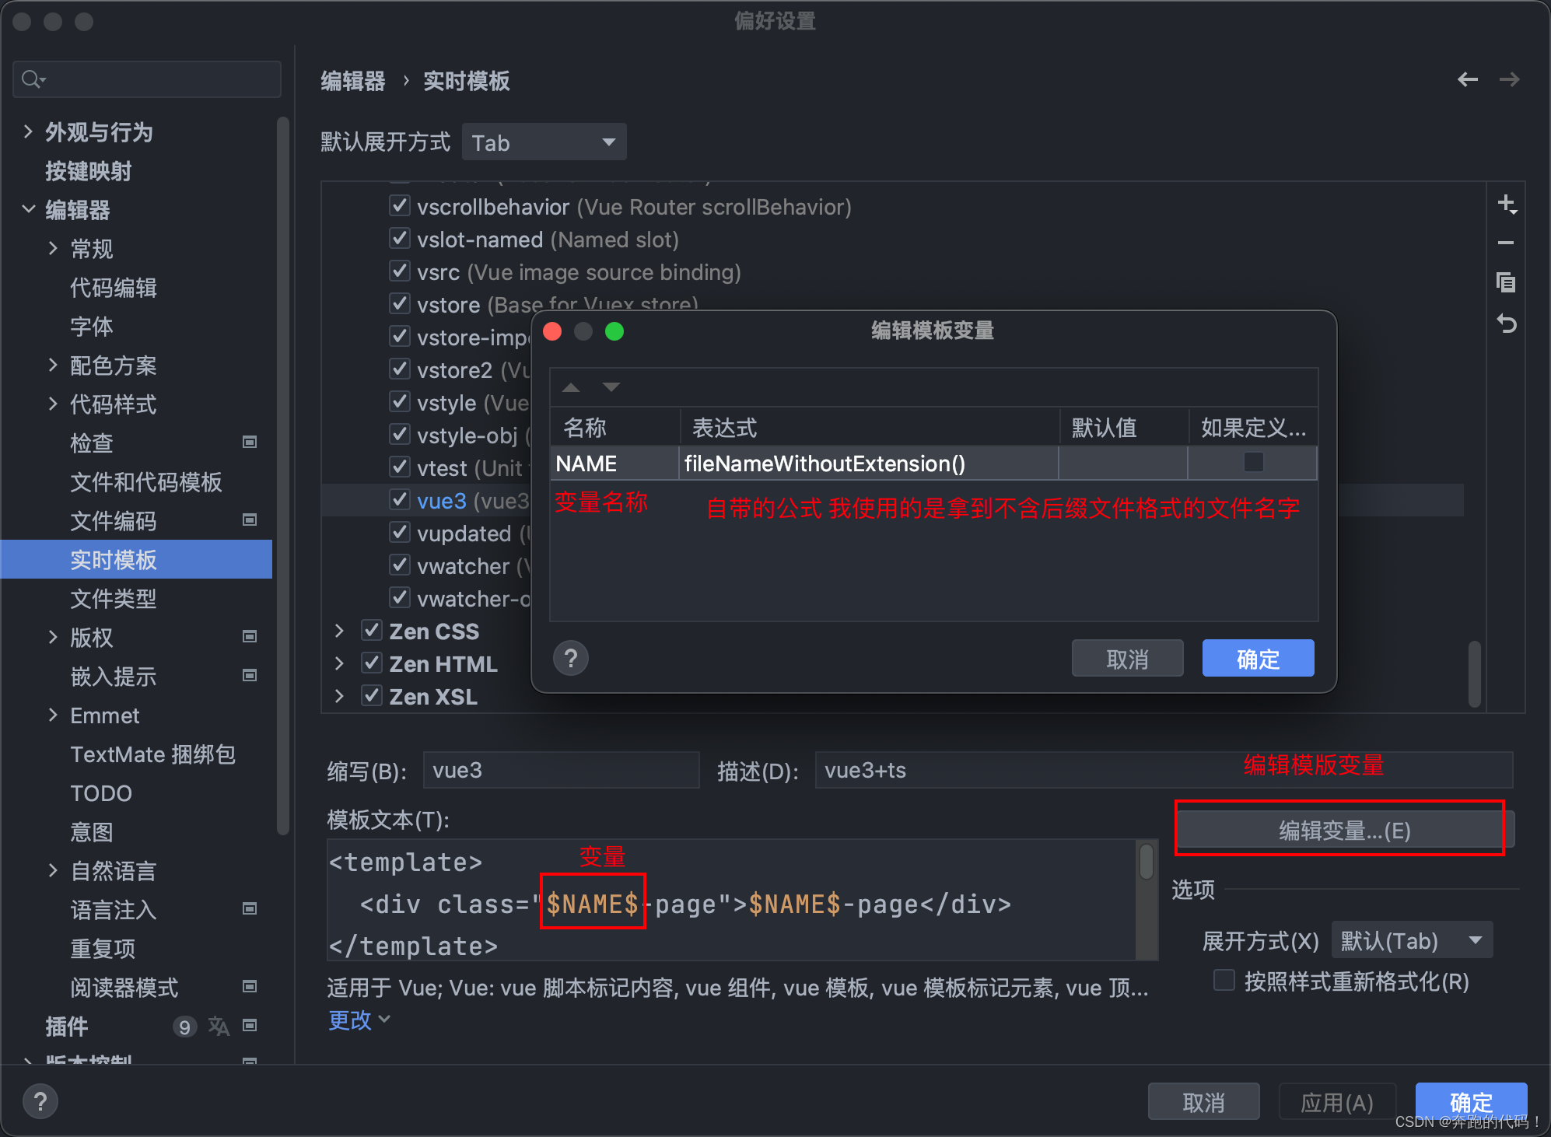The width and height of the screenshot is (1551, 1137).
Task: Toggle the vupdated template checkbox
Action: coord(400,533)
